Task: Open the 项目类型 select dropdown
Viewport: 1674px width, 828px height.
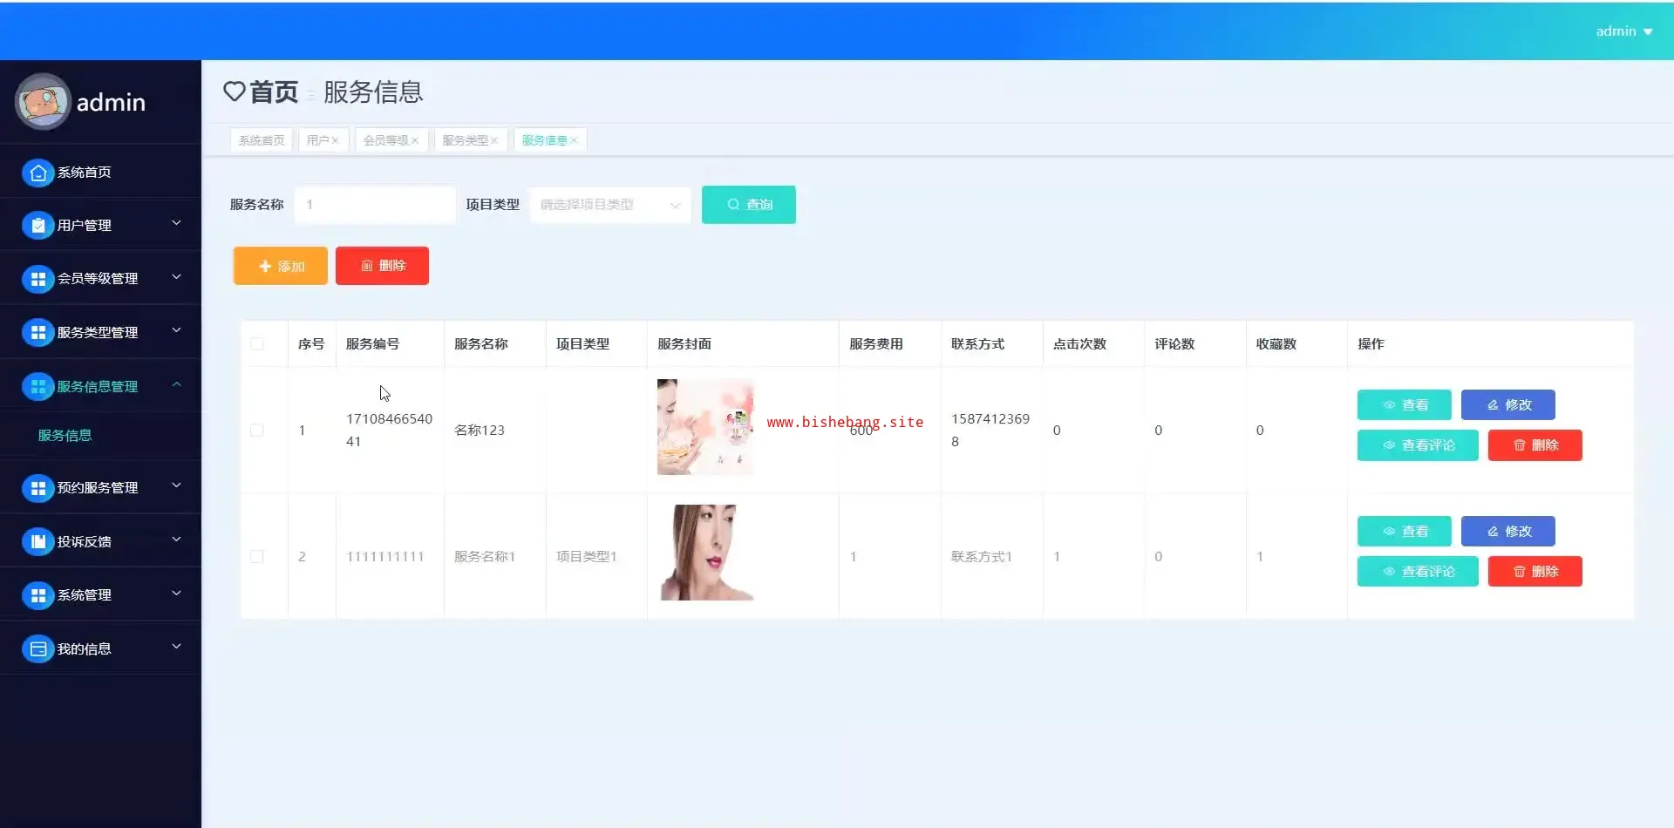Action: tap(610, 205)
